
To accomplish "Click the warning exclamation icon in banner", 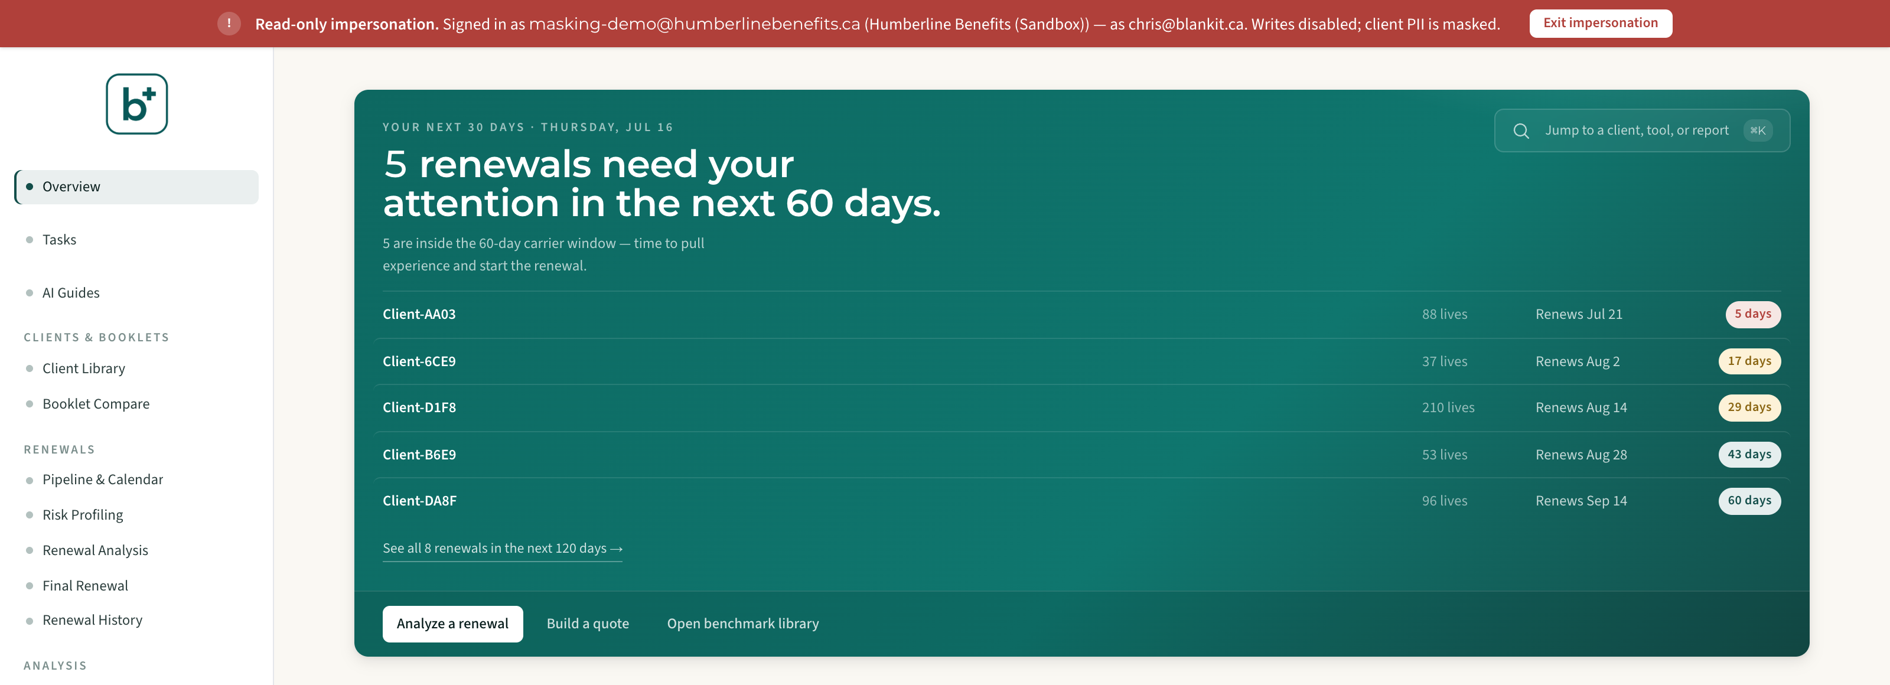I will 229,24.
